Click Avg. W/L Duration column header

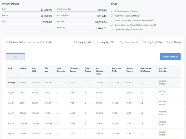(163, 70)
